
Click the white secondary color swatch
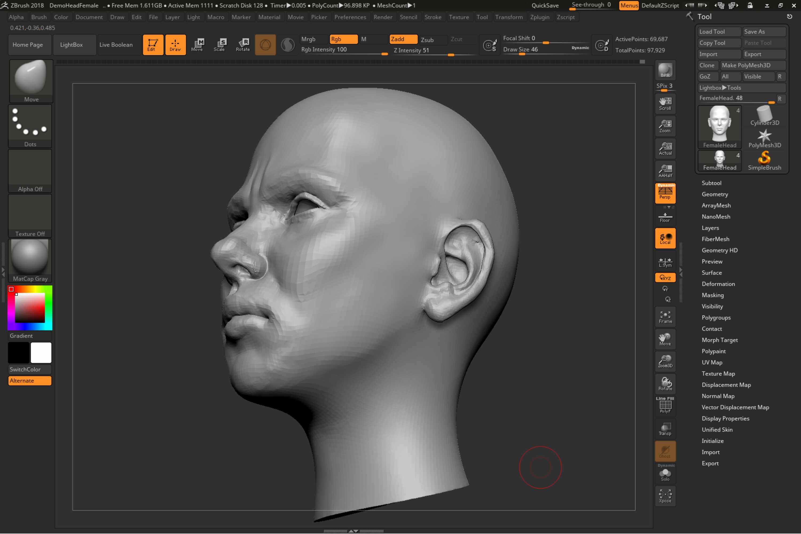pyautogui.click(x=41, y=352)
